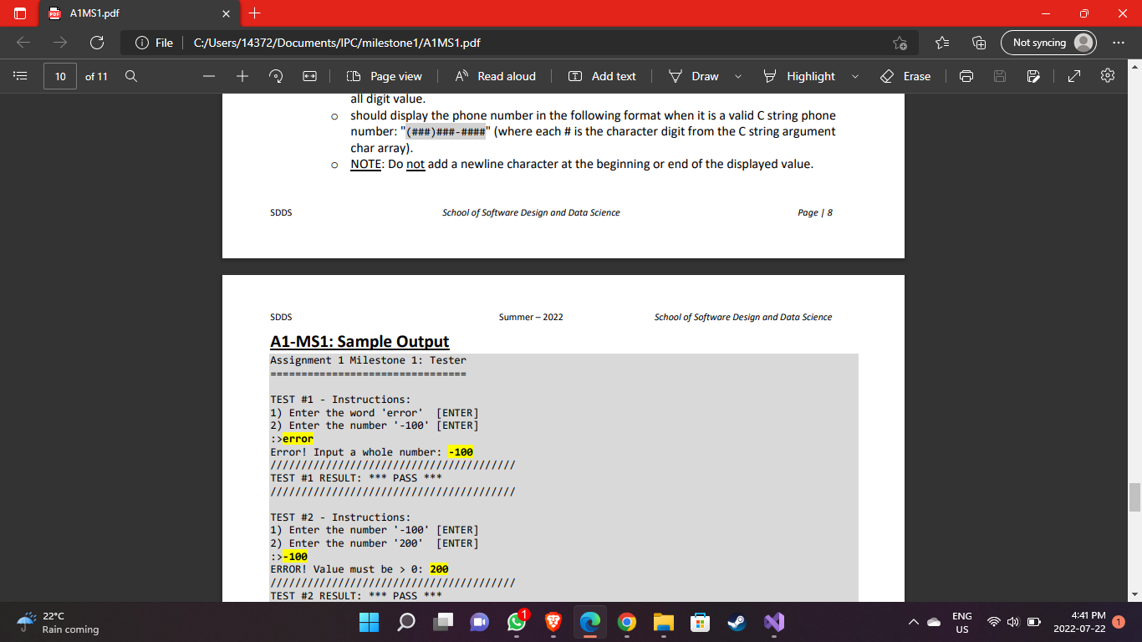Start Read aloud for the PDF
The width and height of the screenshot is (1142, 642).
coord(496,76)
